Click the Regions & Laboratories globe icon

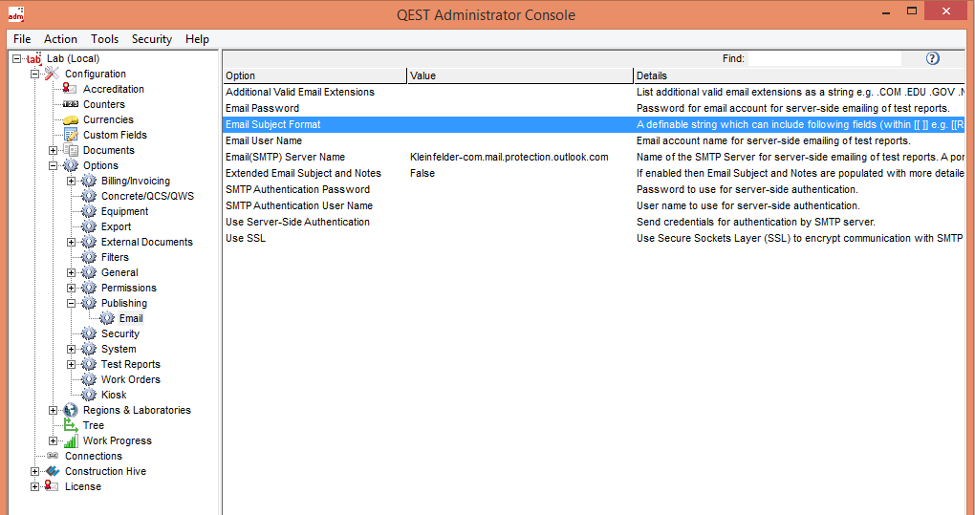pyautogui.click(x=71, y=410)
